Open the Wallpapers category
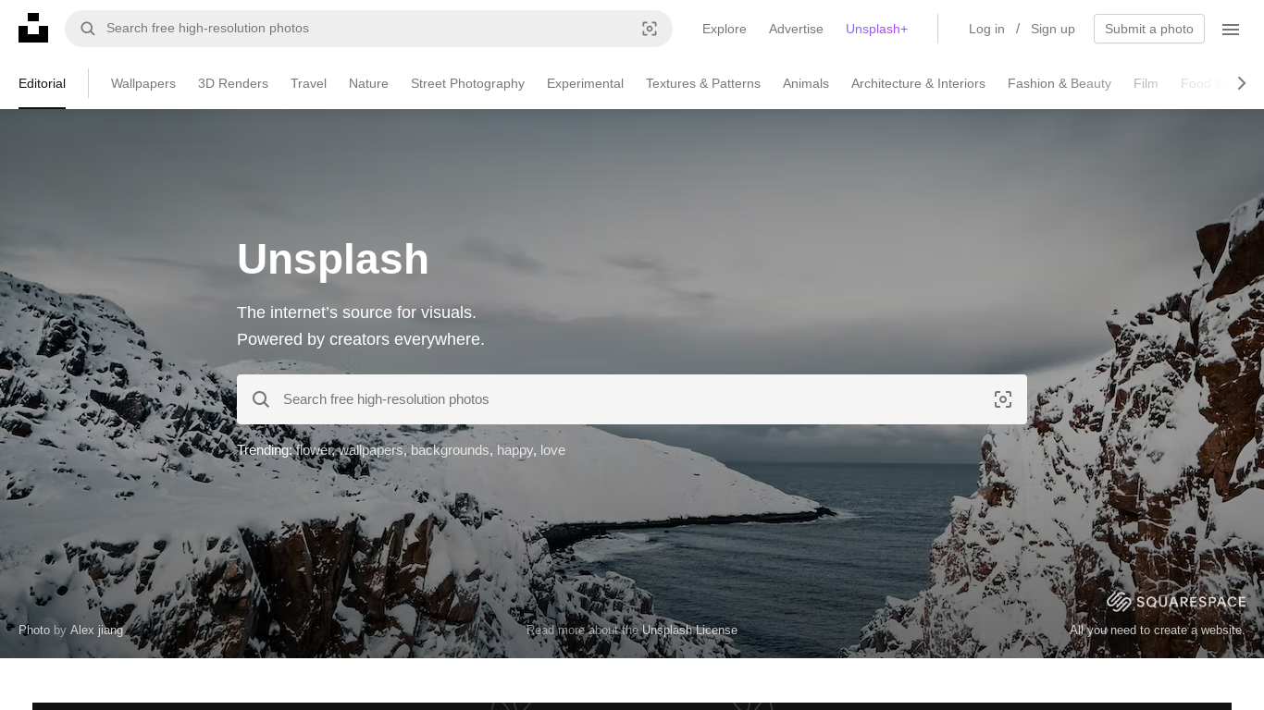The image size is (1264, 710). 143,83
